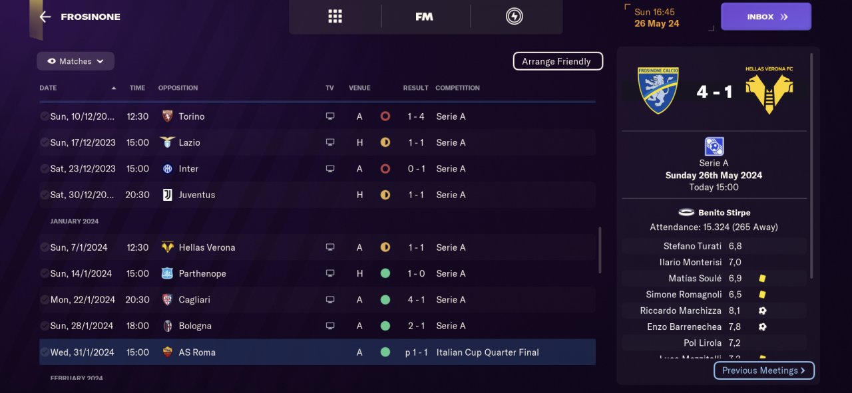Image resolution: width=852 pixels, height=393 pixels.
Task: Sort fixtures by the Date column header
Action: [x=48, y=88]
